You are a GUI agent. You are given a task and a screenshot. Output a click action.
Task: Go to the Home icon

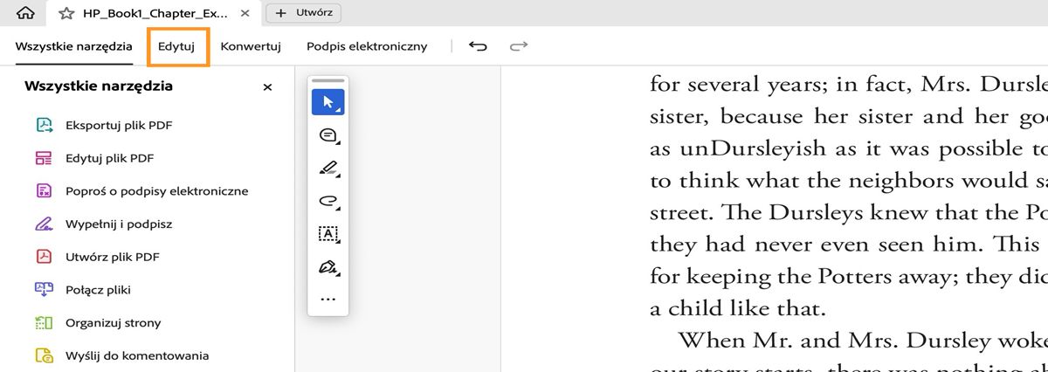tap(25, 13)
